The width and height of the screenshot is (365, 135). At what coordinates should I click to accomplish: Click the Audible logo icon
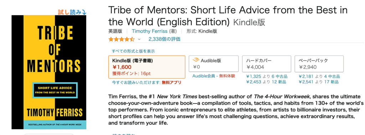click(196, 61)
